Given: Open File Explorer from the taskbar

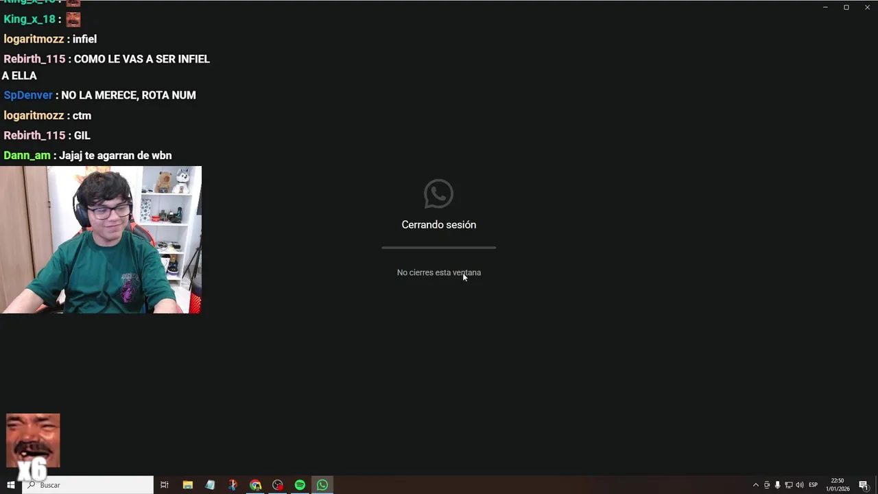Looking at the screenshot, I should tap(187, 485).
